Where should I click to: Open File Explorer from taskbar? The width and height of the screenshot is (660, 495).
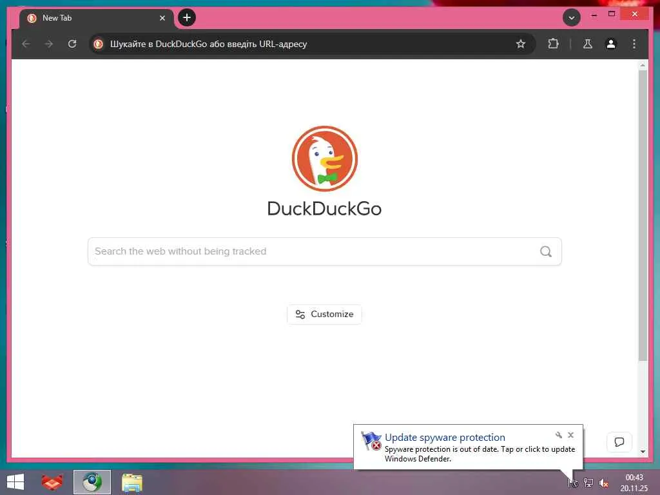click(x=132, y=482)
